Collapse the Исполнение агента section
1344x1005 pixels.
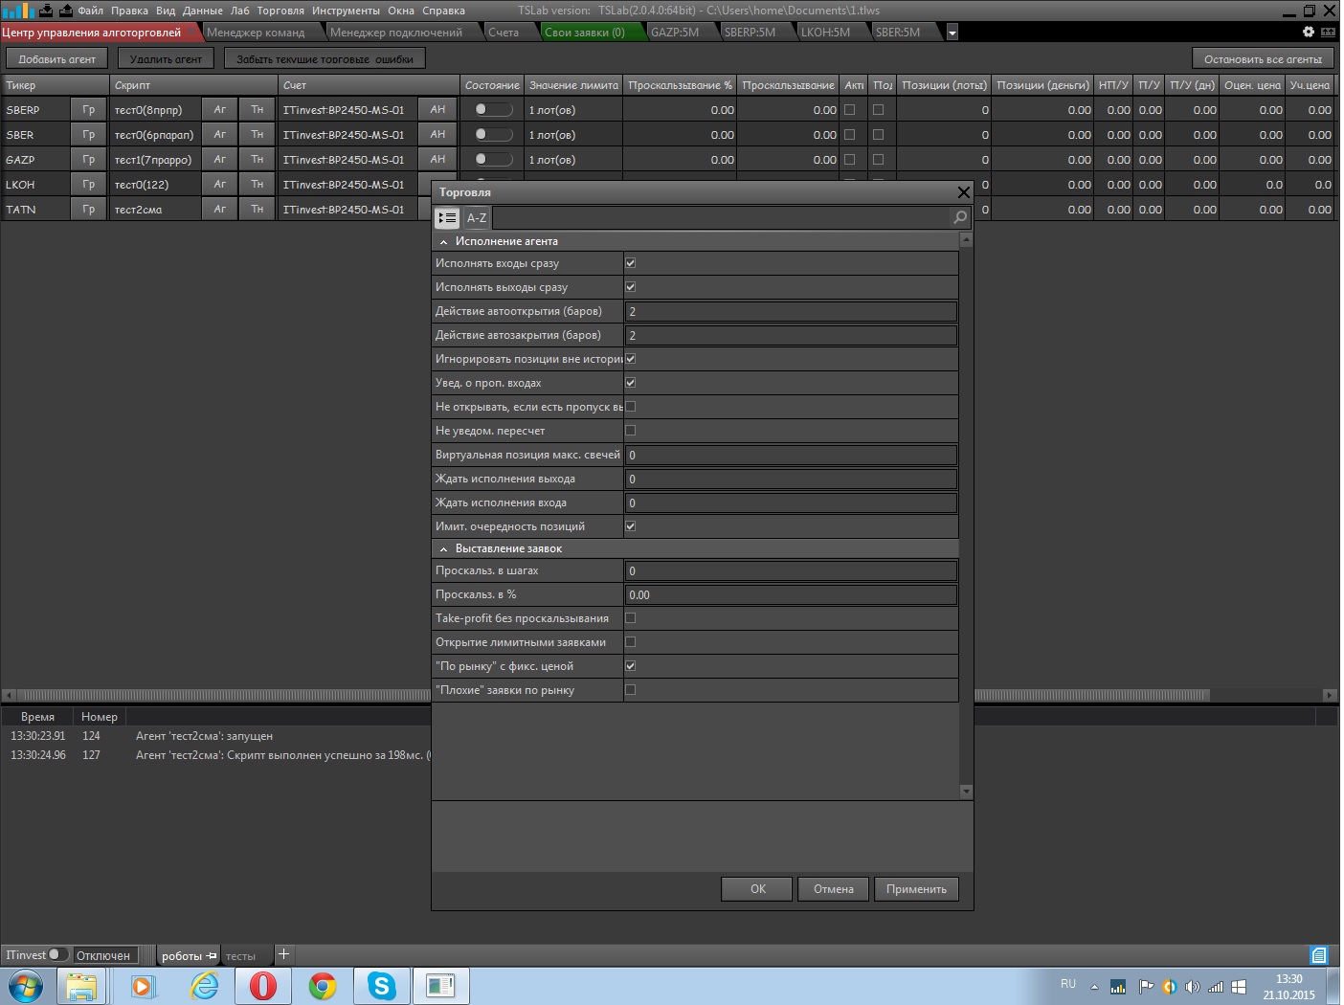tap(443, 242)
